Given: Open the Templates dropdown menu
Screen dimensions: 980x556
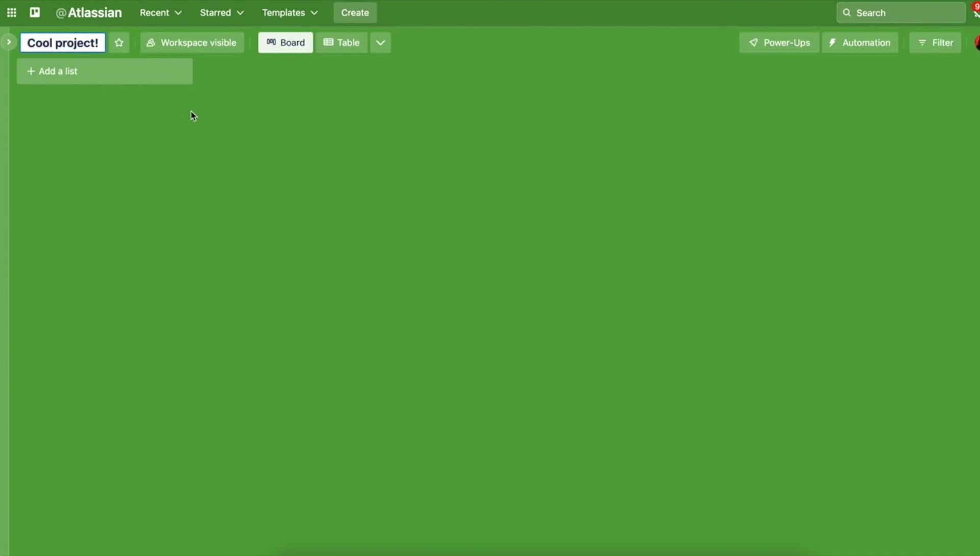Looking at the screenshot, I should (x=290, y=13).
